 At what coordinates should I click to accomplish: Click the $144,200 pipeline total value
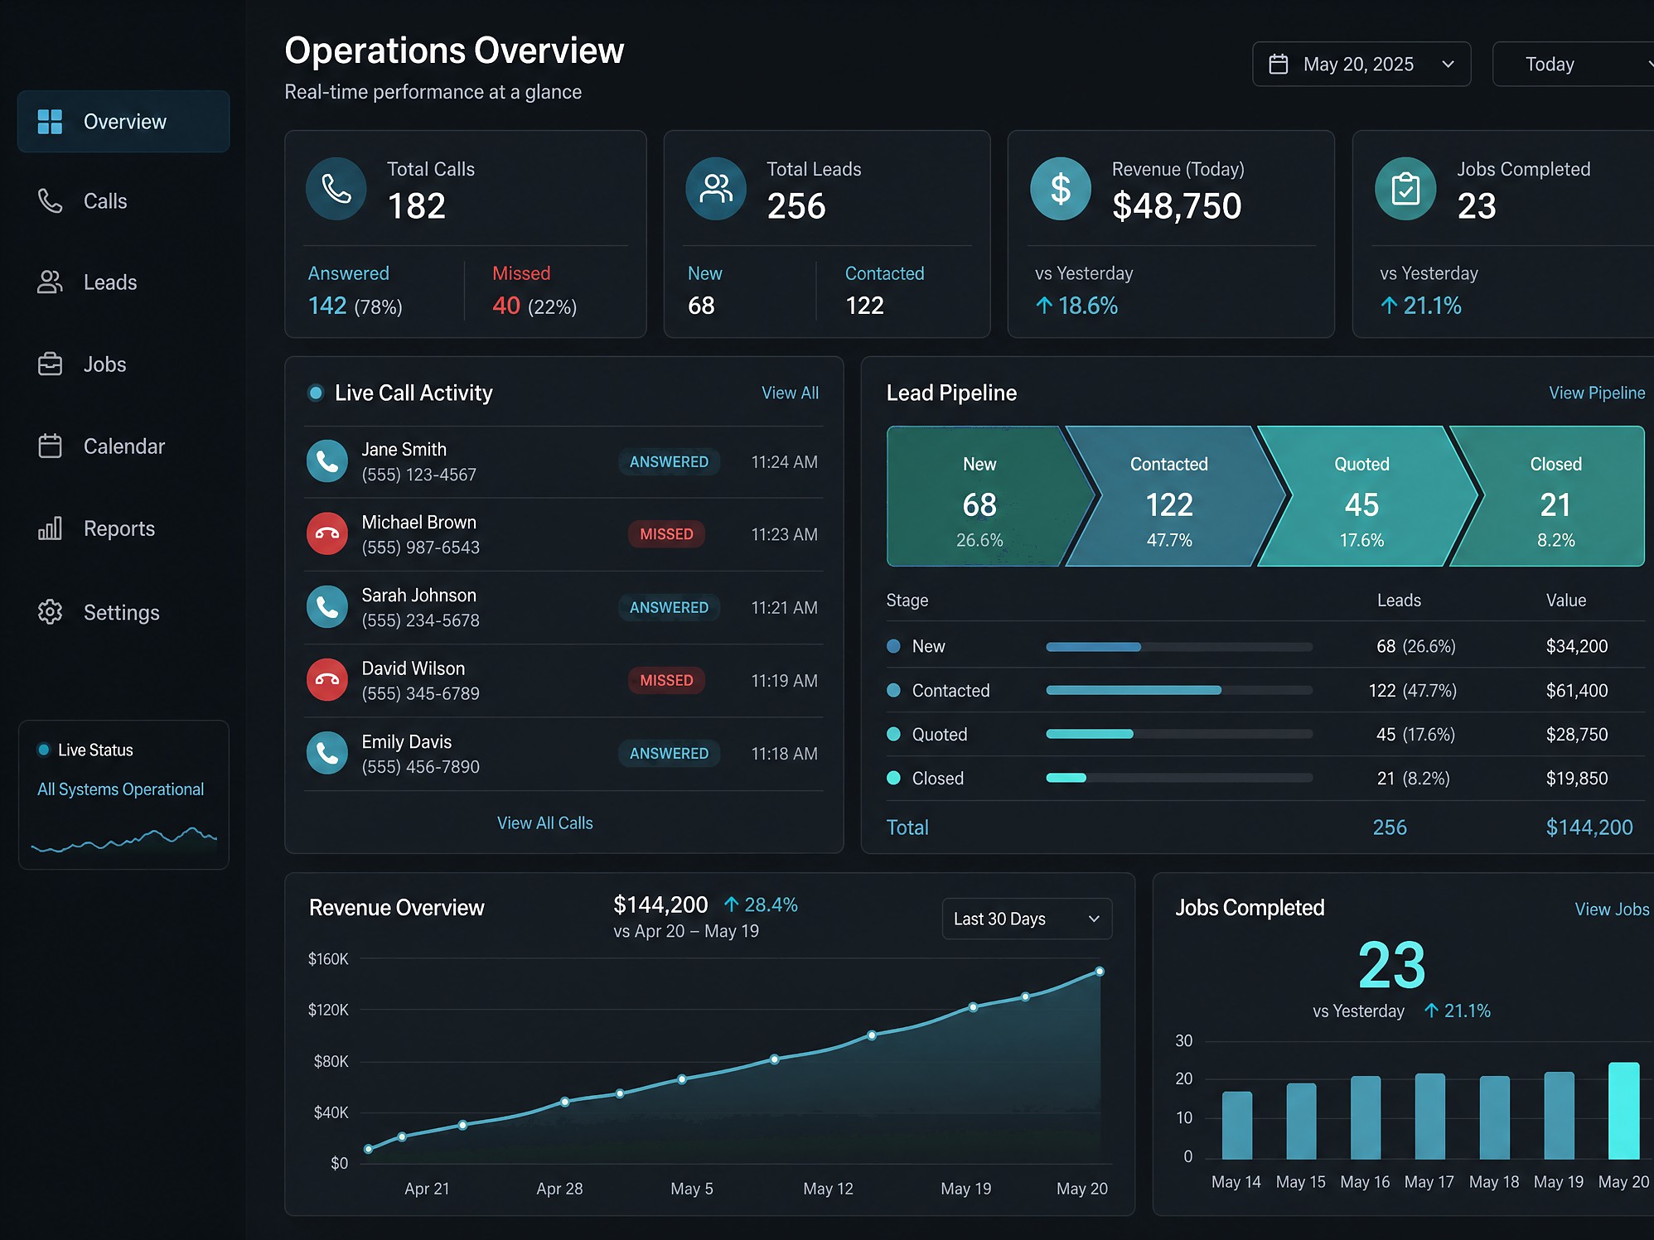[1589, 827]
